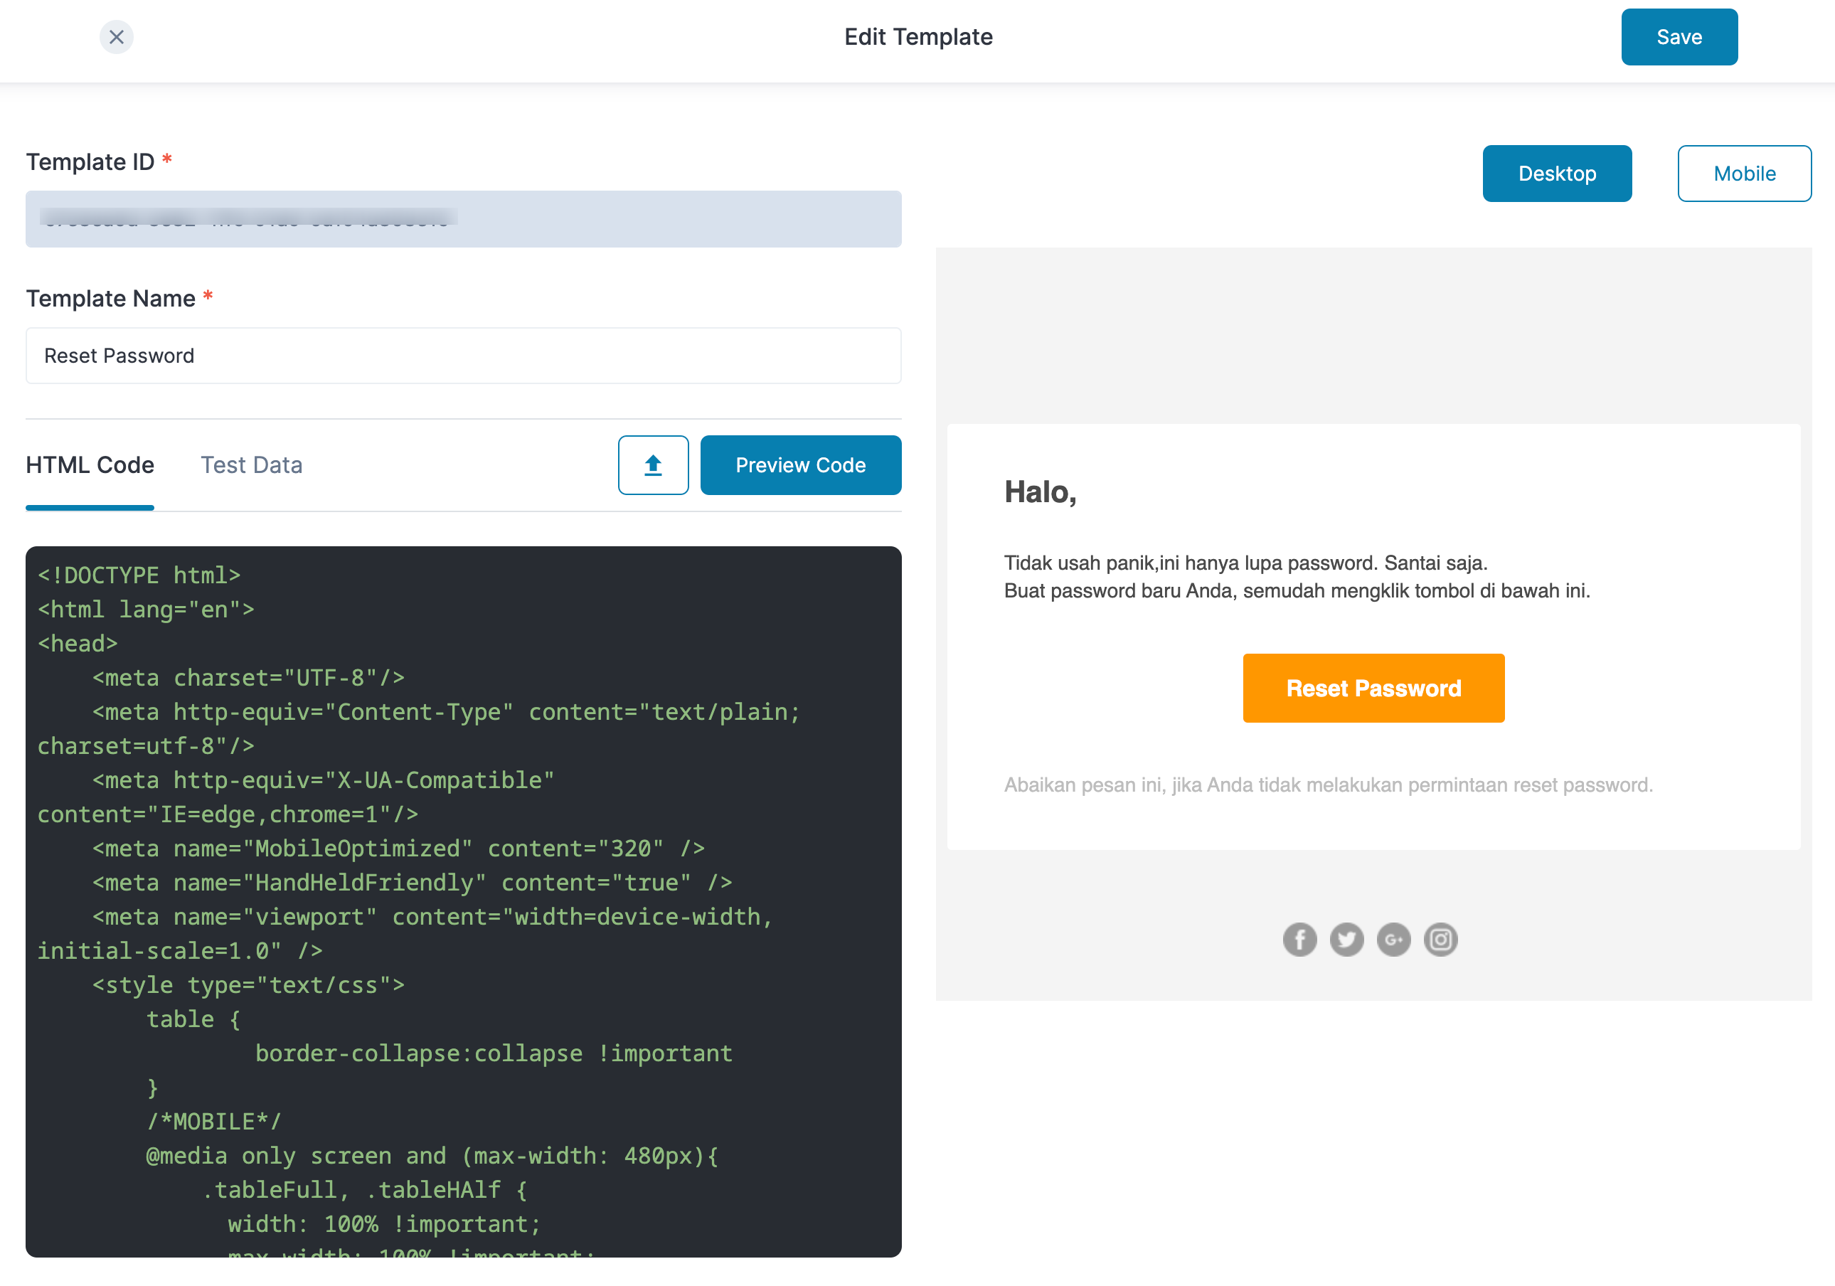
Task: Click the 'Halo,' heading in preview
Action: tap(1040, 492)
